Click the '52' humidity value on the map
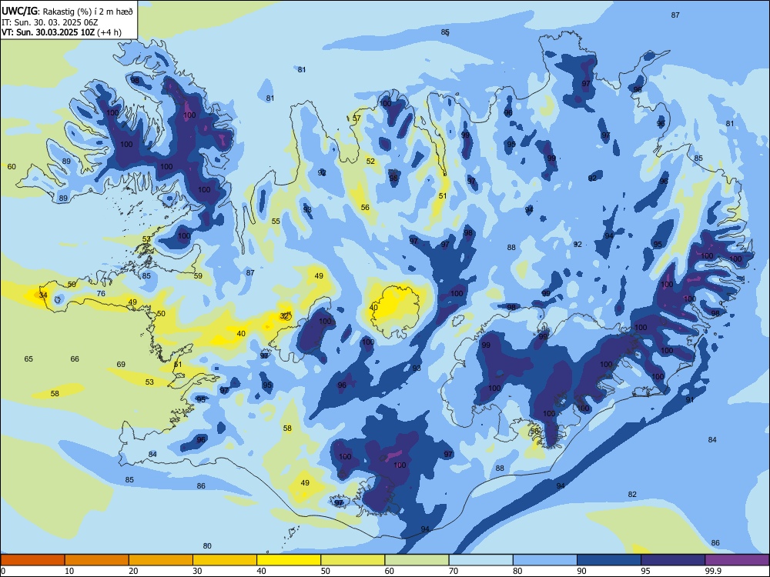 (x=370, y=161)
